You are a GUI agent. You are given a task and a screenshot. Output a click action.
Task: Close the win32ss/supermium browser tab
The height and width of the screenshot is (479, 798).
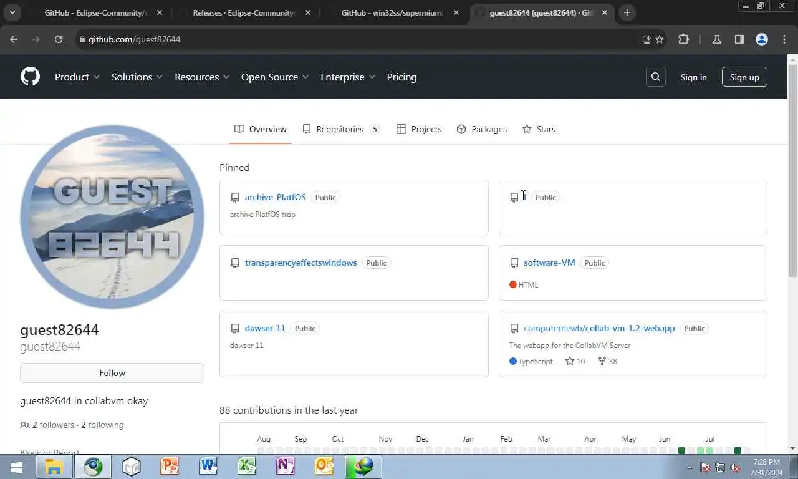coord(456,12)
